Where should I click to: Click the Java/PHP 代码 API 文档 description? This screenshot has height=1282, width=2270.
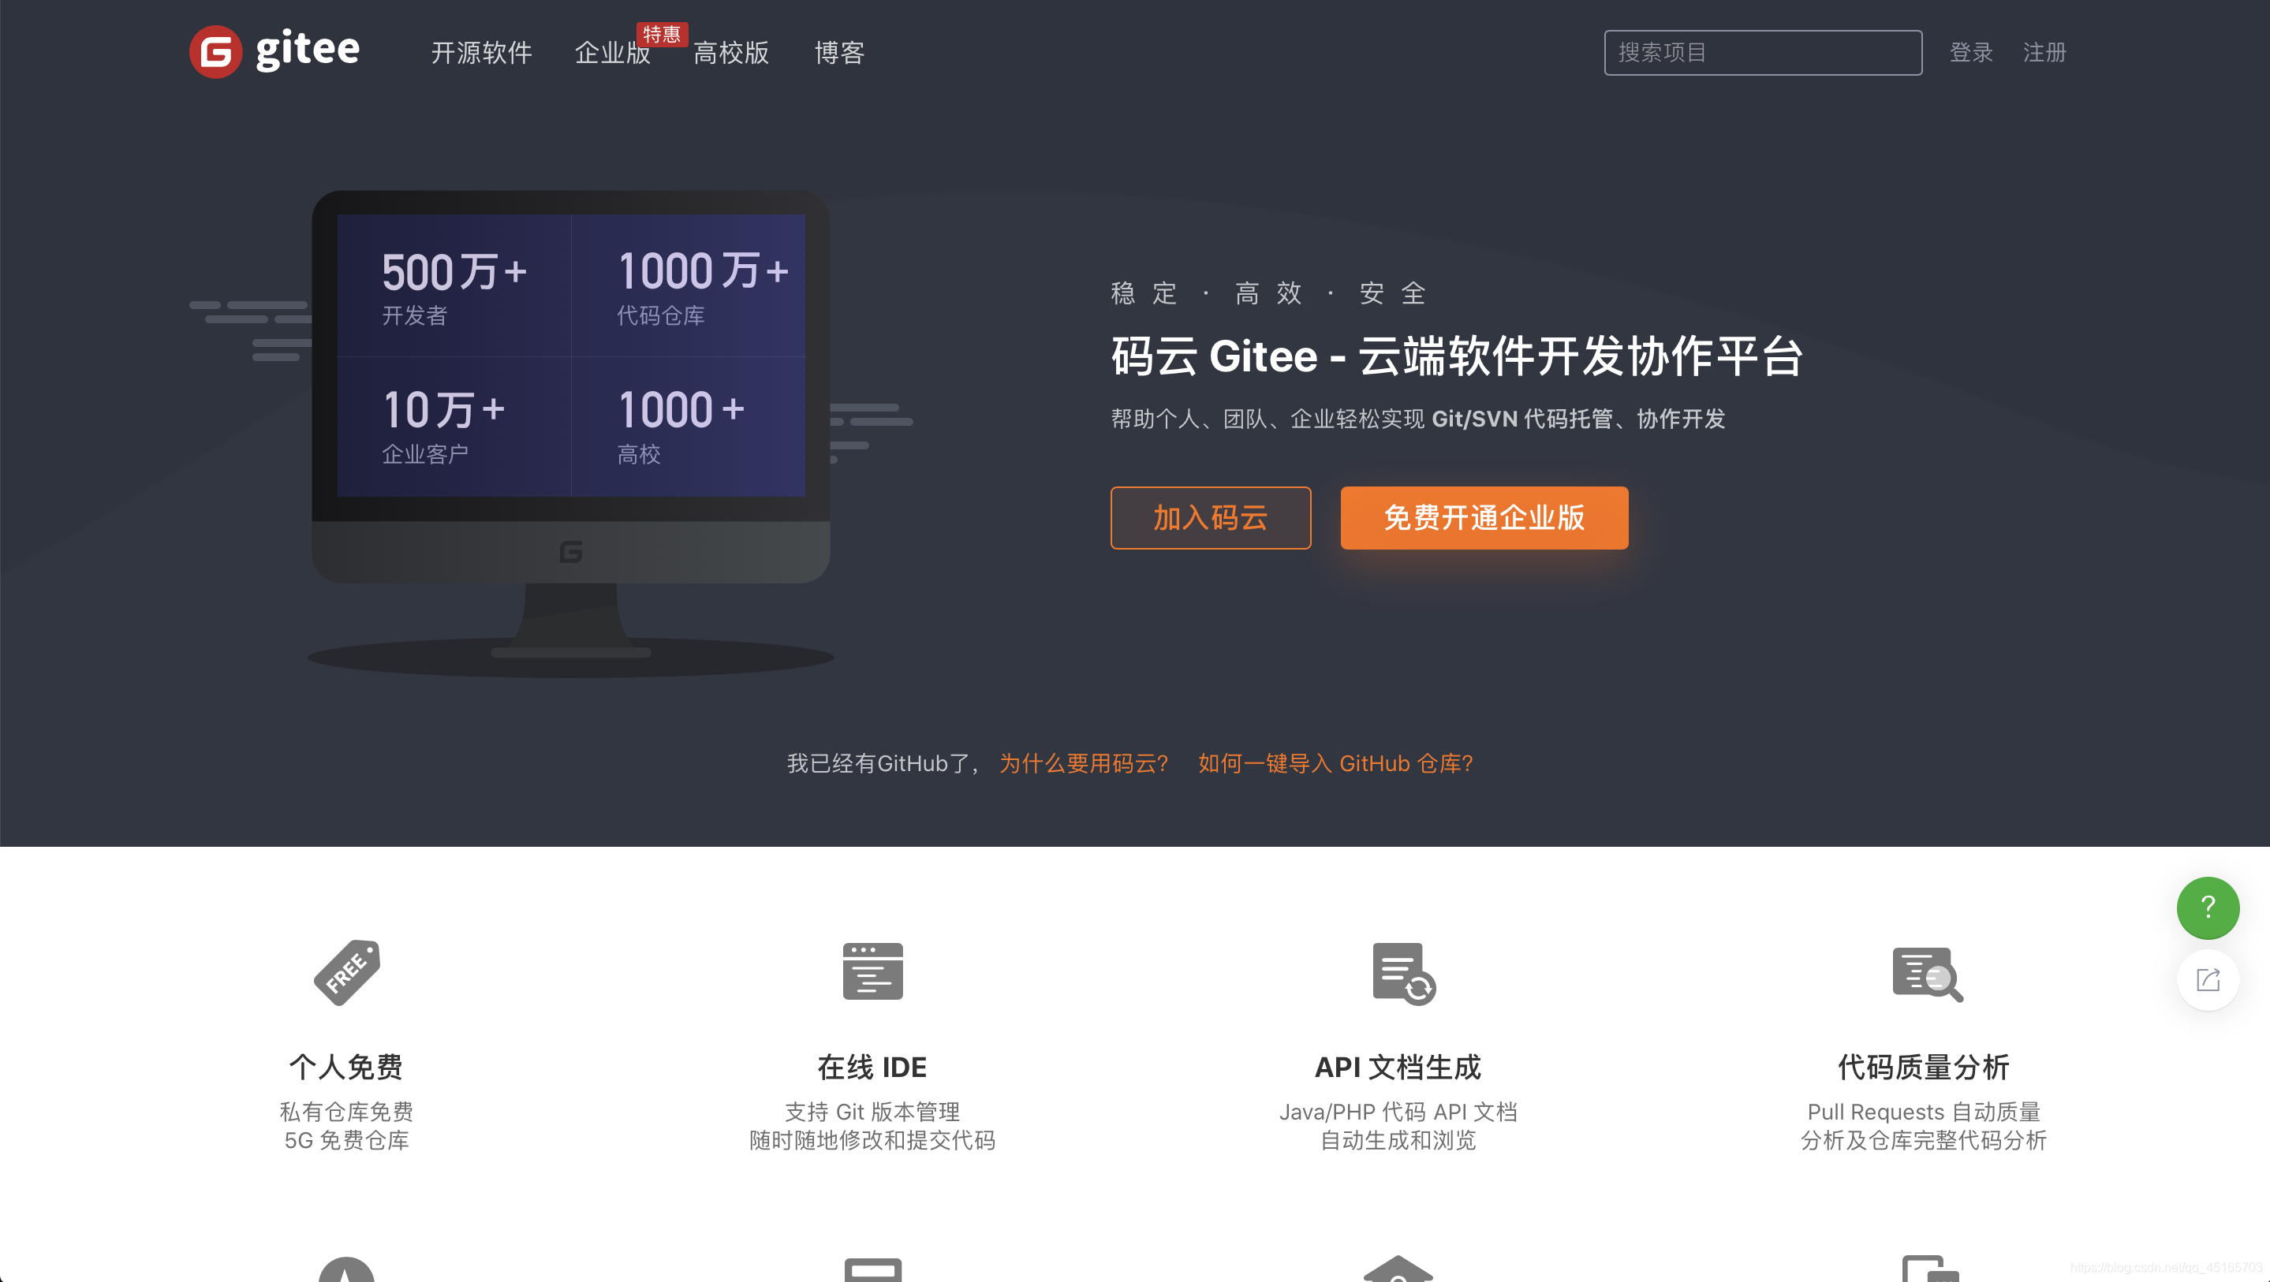point(1398,1112)
